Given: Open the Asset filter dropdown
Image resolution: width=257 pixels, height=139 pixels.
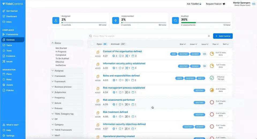Looking at the screenshot, I should click(x=194, y=44).
